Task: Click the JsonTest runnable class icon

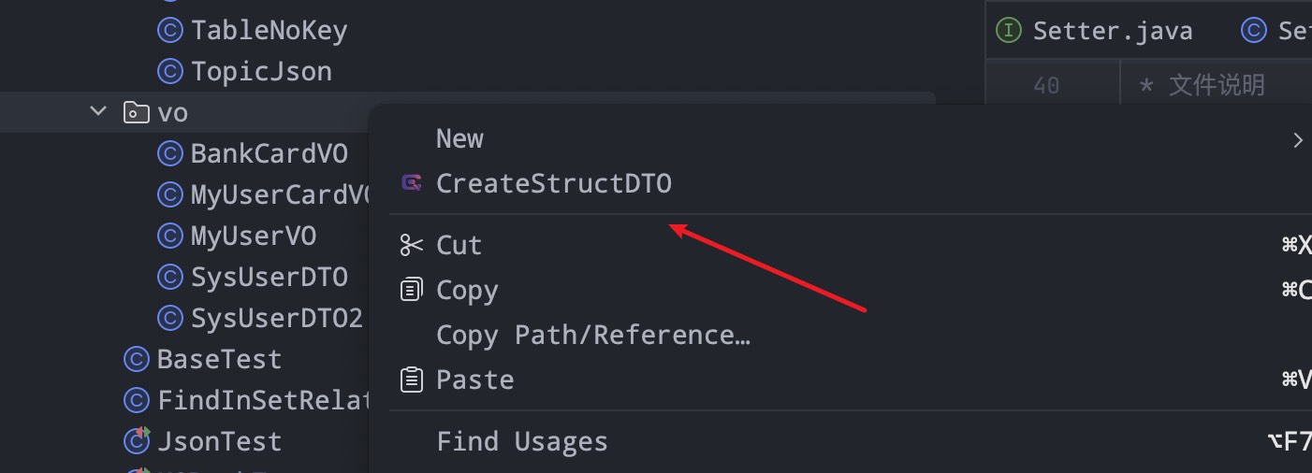Action: pyautogui.click(x=137, y=440)
